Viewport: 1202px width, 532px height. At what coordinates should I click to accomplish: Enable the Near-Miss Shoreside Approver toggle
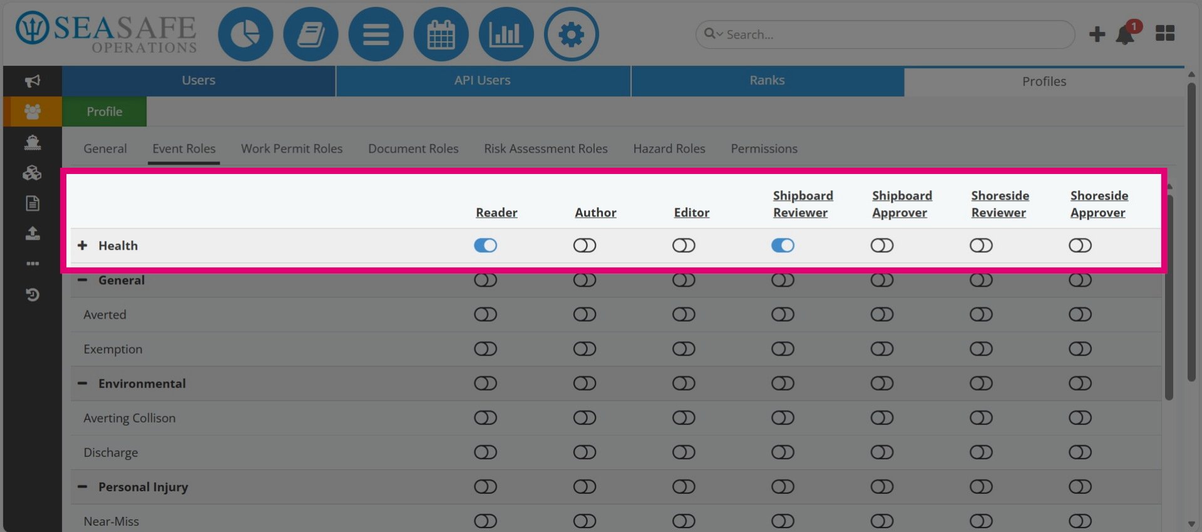1080,521
